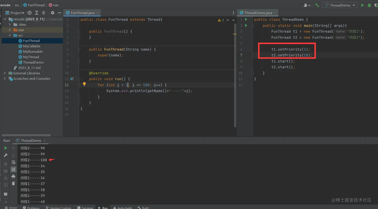
Task: Click breadcrumb FunThread in navigation bar
Action: (x=34, y=5)
